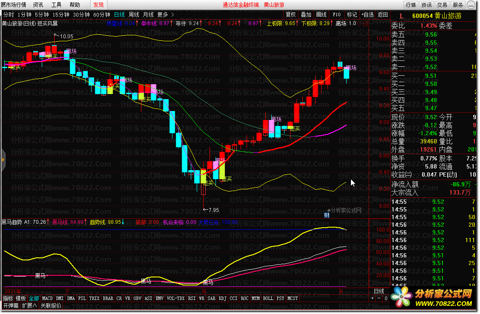Click the 叠加 overlay button
This screenshot has height=314, width=480.
pyautogui.click(x=306, y=14)
